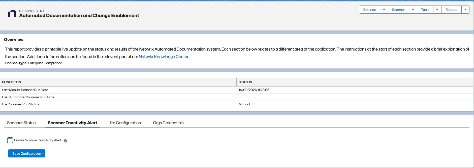Open the Scanner menu button

[x=398, y=10]
